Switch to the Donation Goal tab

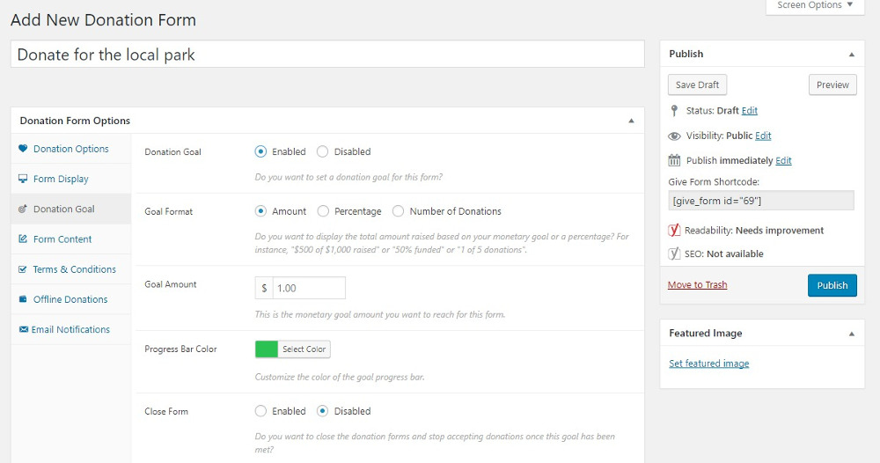[63, 209]
